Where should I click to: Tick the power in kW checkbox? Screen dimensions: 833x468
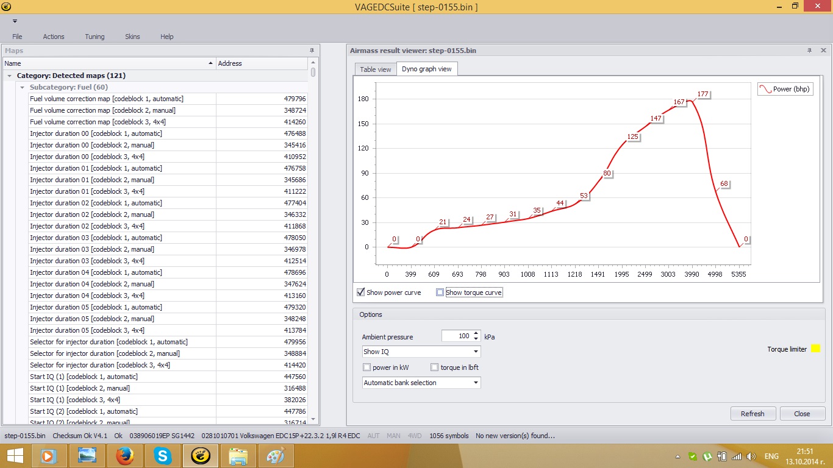366,367
